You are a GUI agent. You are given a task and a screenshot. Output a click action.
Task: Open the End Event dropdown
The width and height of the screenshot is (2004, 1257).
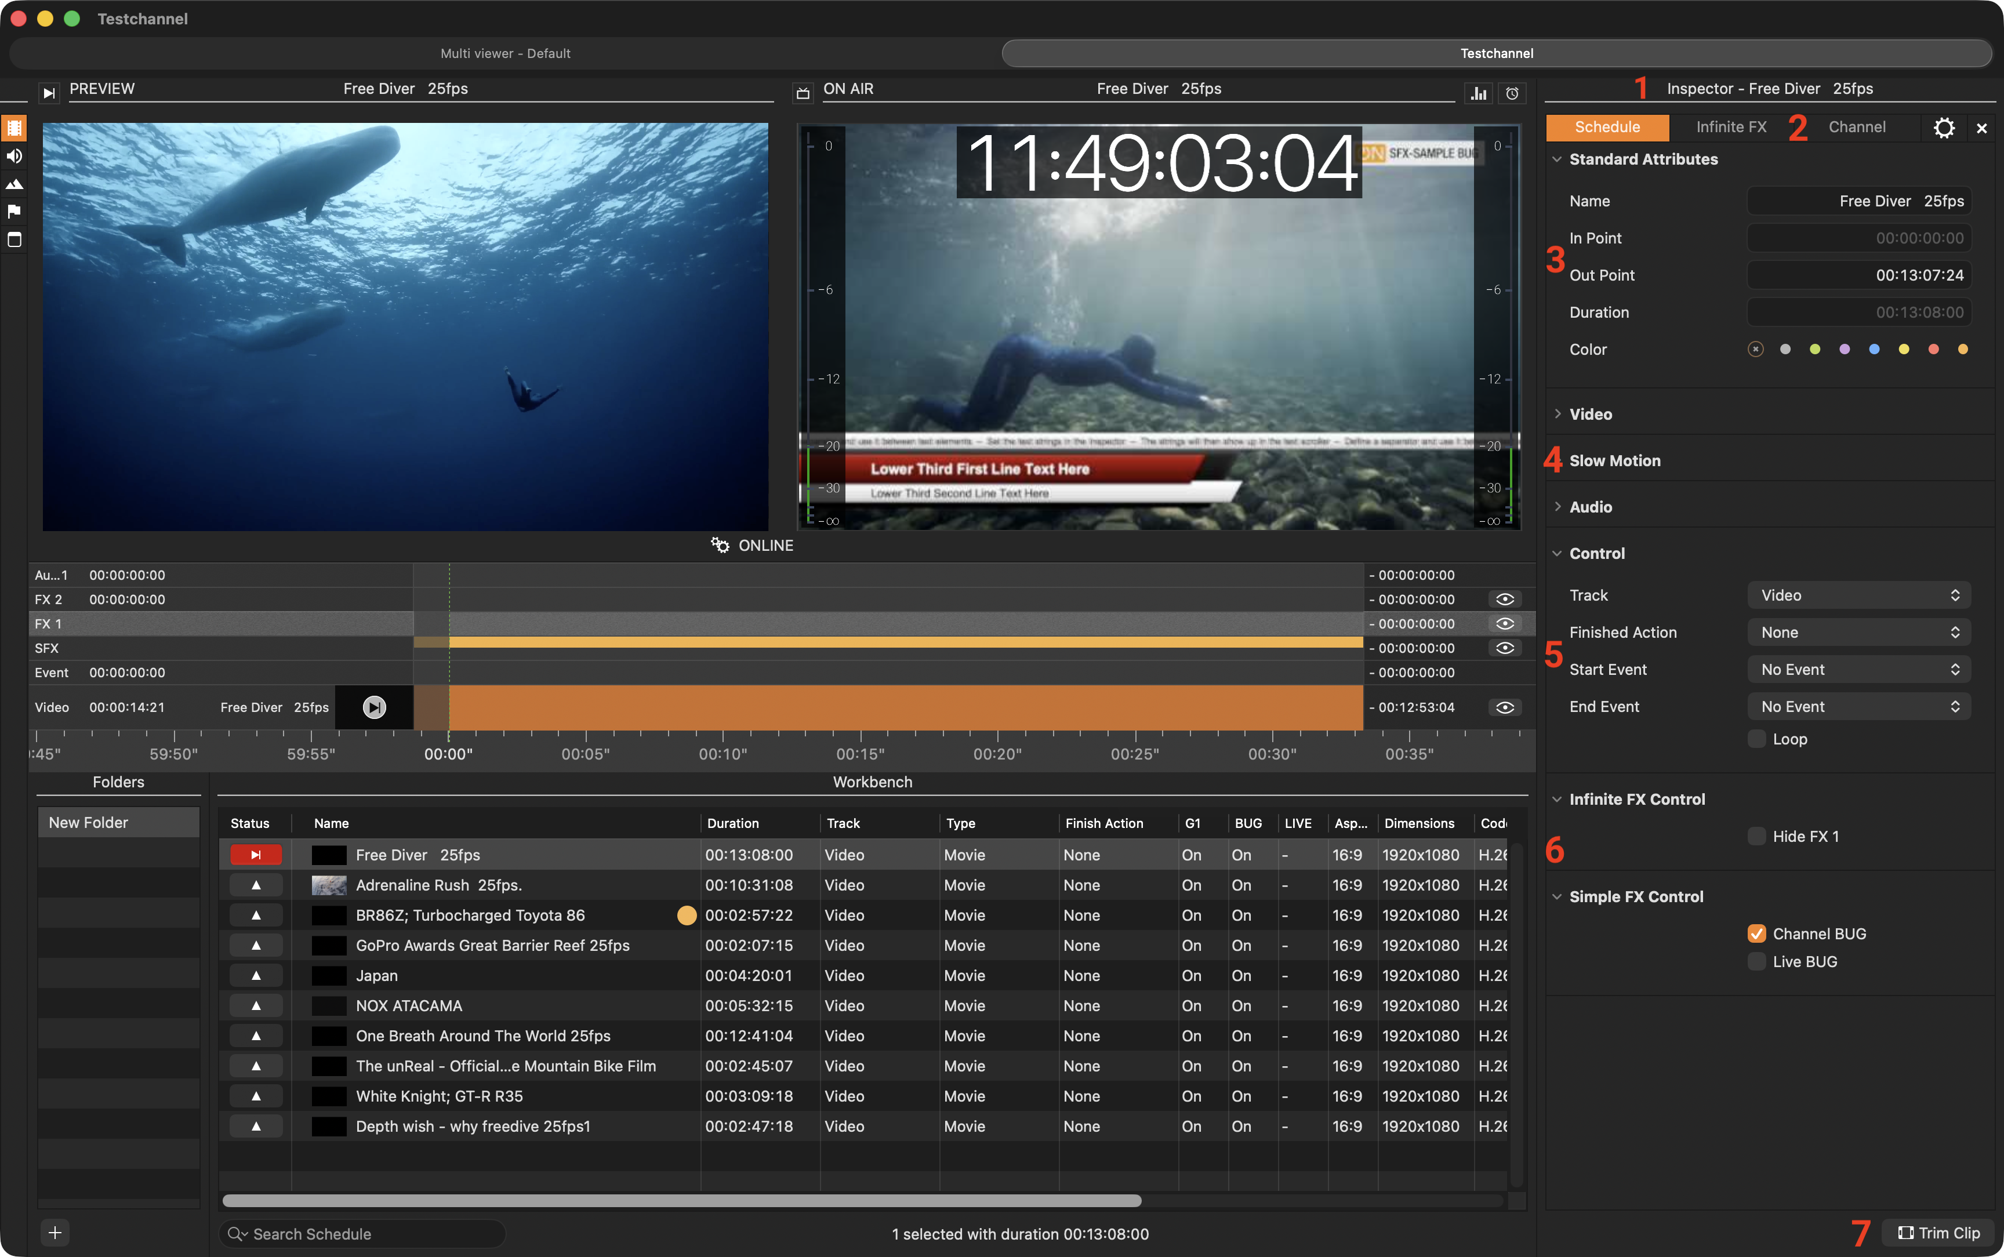tap(1858, 707)
